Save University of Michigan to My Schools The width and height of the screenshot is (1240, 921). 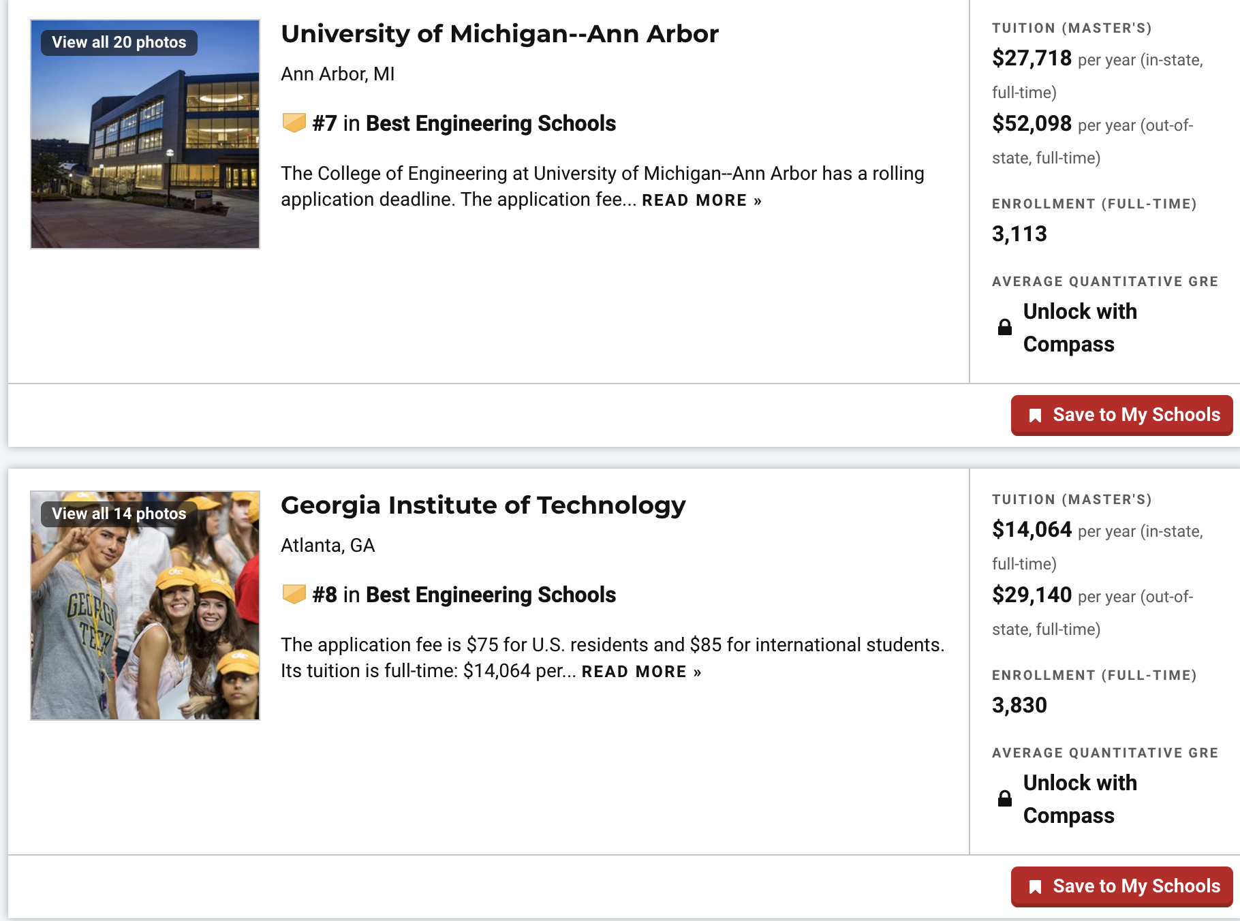pyautogui.click(x=1122, y=415)
